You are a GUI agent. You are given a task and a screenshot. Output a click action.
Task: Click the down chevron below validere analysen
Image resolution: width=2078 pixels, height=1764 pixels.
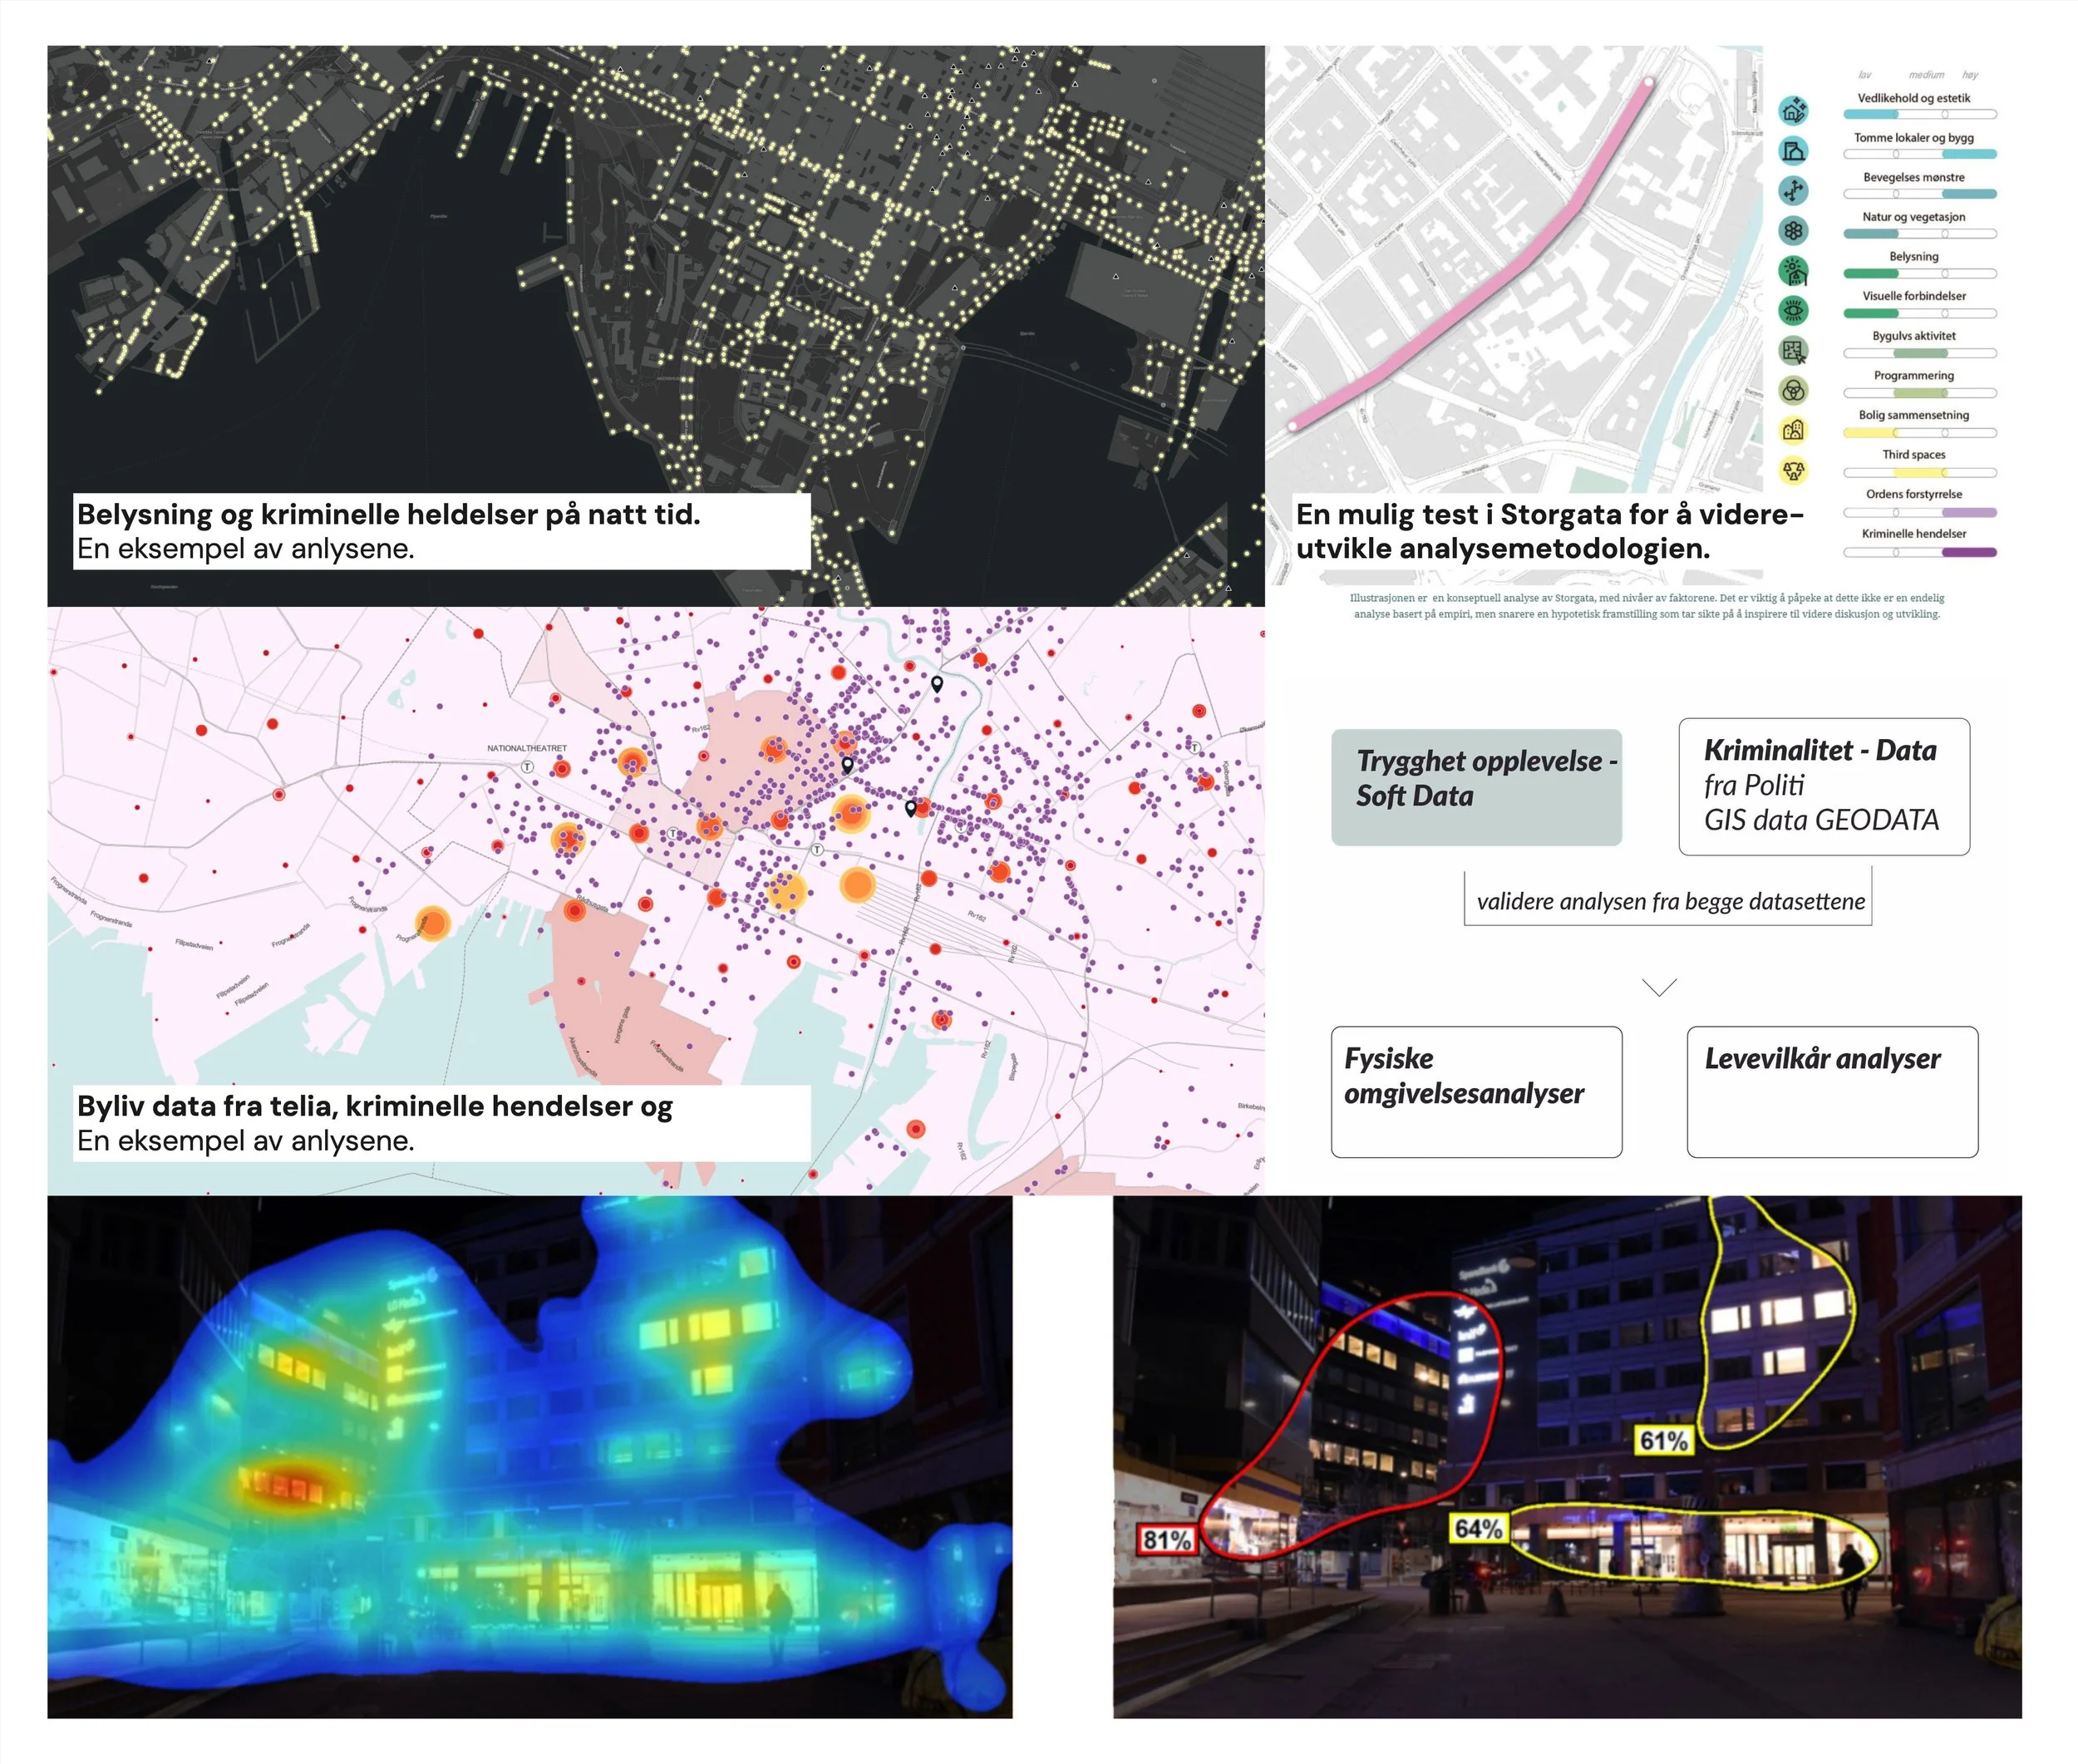1659,987
